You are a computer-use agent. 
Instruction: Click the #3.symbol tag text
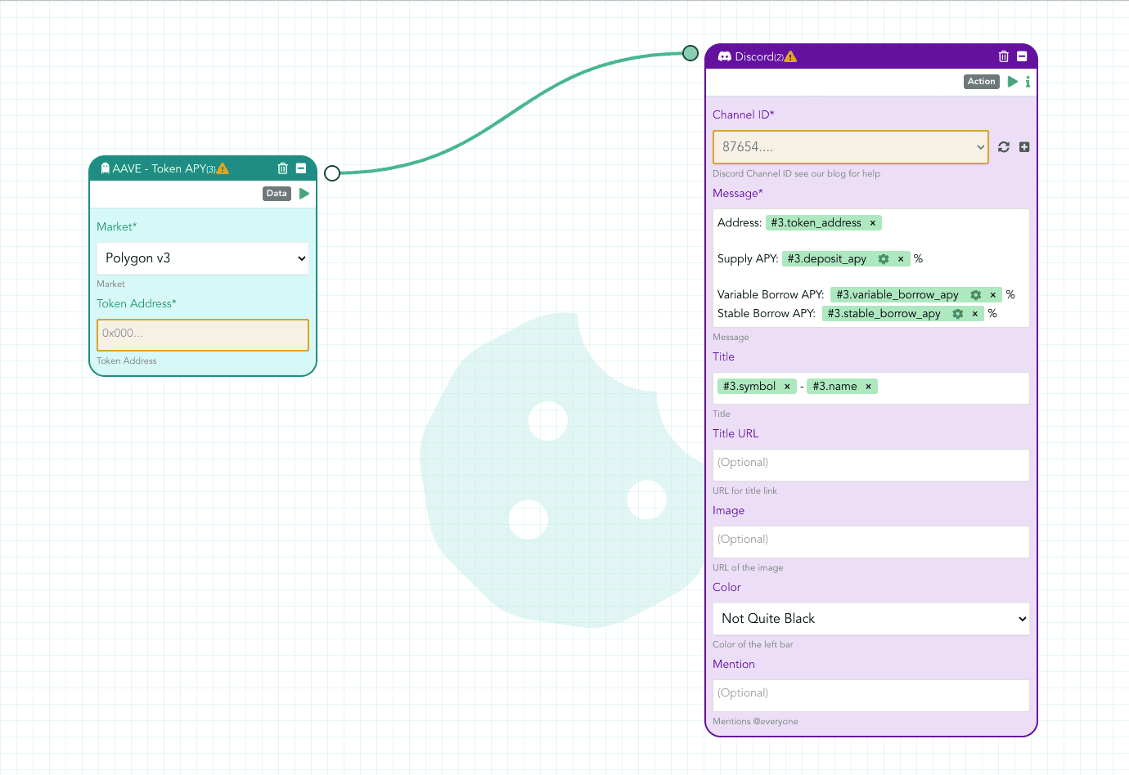coord(749,387)
